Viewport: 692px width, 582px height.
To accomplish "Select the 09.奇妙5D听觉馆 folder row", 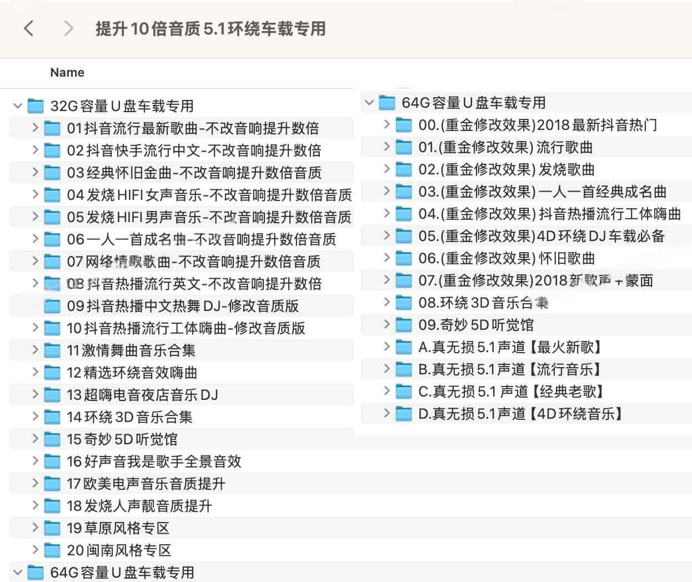I will pyautogui.click(x=526, y=325).
